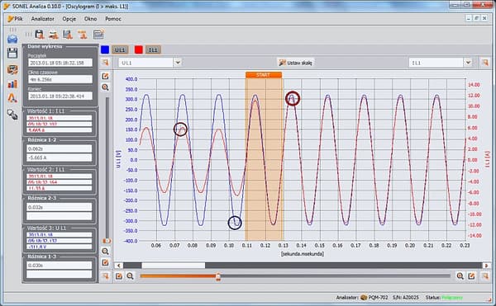This screenshot has height=306, width=496.
Task: Click the edit icon below vertical zoom-out
Action: click(105, 262)
